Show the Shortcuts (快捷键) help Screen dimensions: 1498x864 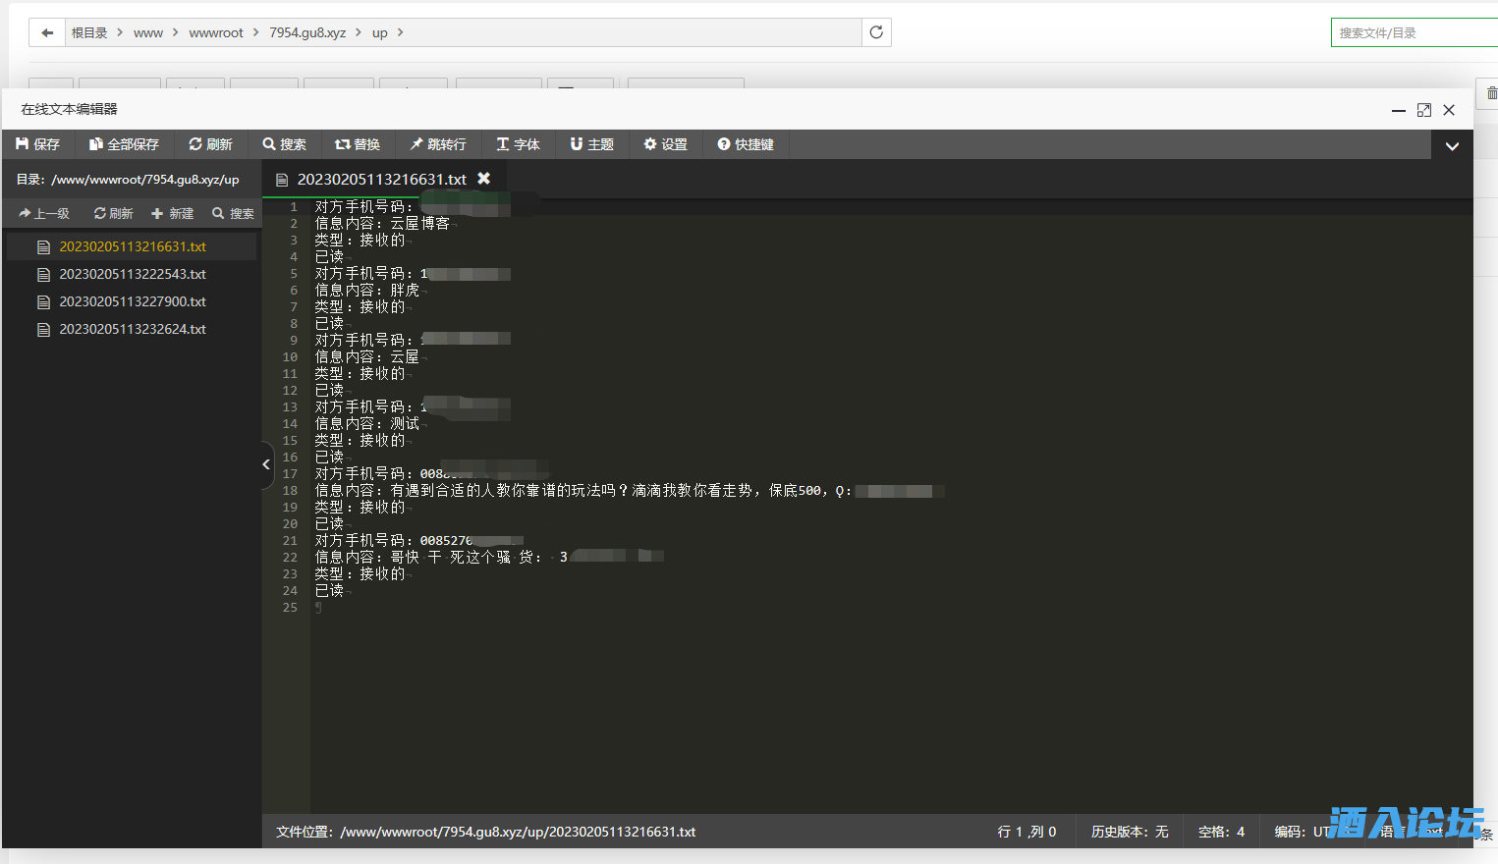[x=746, y=144]
